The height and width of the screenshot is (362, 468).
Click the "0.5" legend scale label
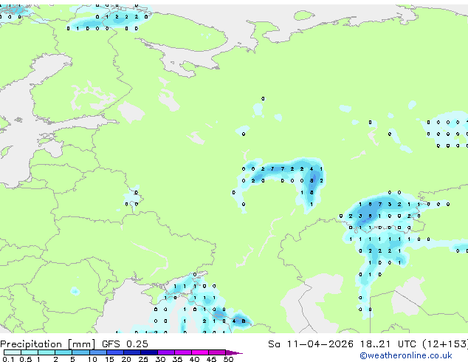(26, 359)
